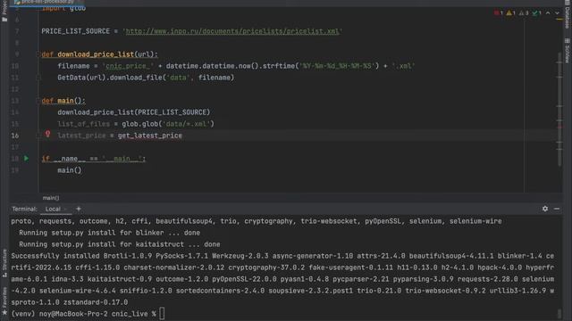Click the main() breadcrumb below the editor
The width and height of the screenshot is (572, 321).
click(51, 198)
